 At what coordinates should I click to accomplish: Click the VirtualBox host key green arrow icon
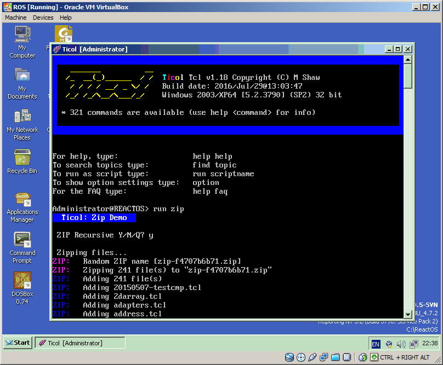coord(374,357)
